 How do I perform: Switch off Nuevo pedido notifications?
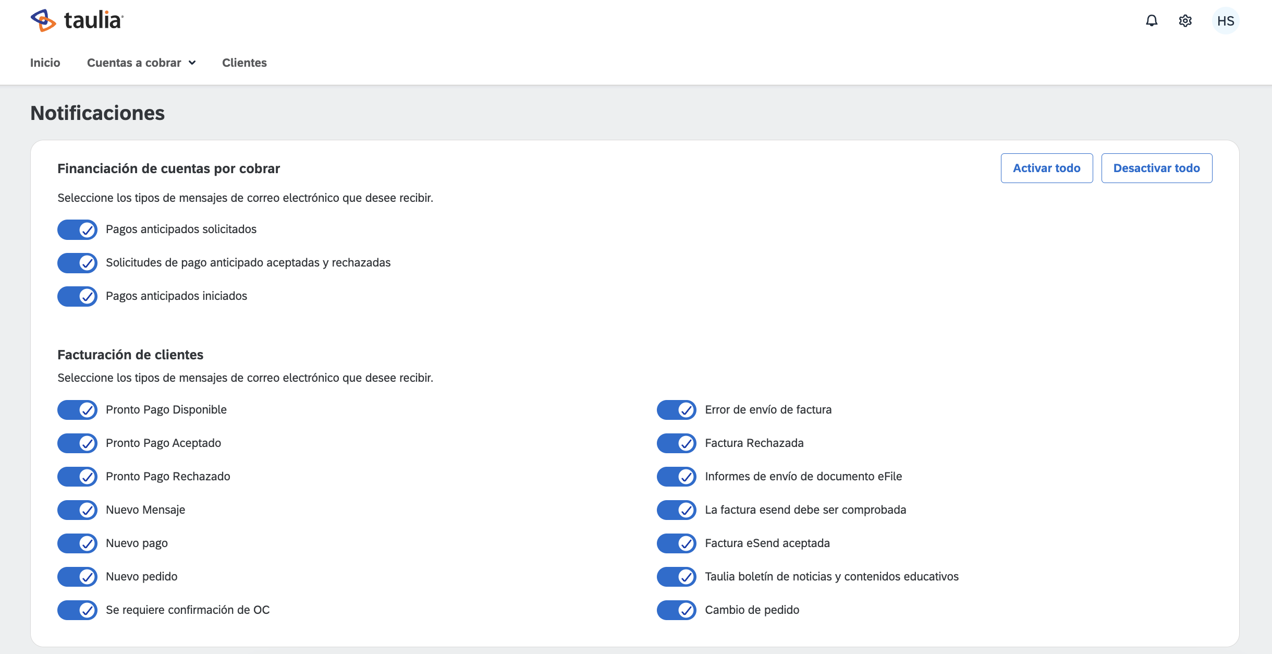click(x=77, y=577)
